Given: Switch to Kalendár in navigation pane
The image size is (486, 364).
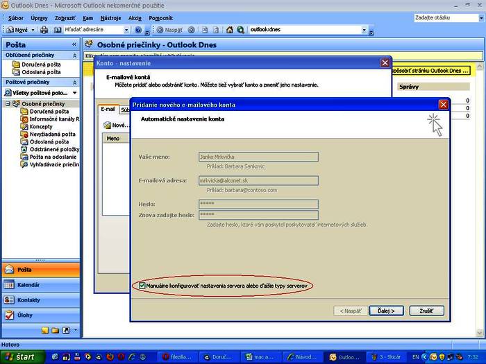Looking at the screenshot, I should pyautogui.click(x=41, y=285).
